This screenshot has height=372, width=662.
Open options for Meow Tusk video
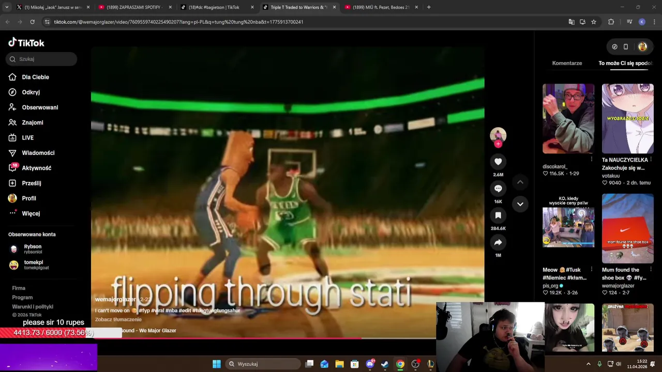pos(592,270)
